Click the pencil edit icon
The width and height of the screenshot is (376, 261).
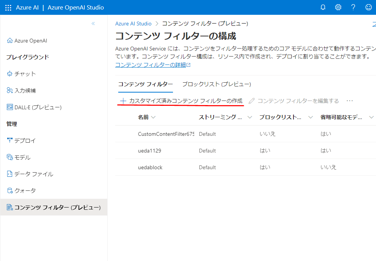coord(252,101)
